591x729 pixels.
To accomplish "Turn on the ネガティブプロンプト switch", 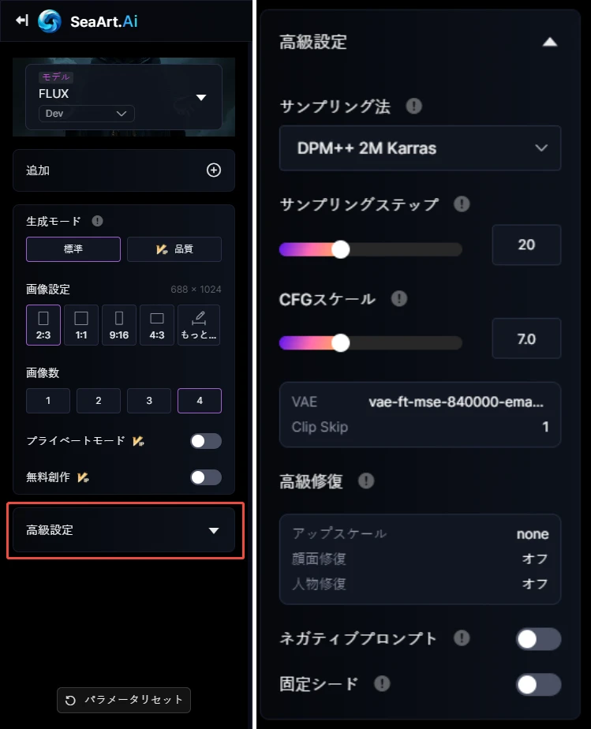I will (x=539, y=639).
